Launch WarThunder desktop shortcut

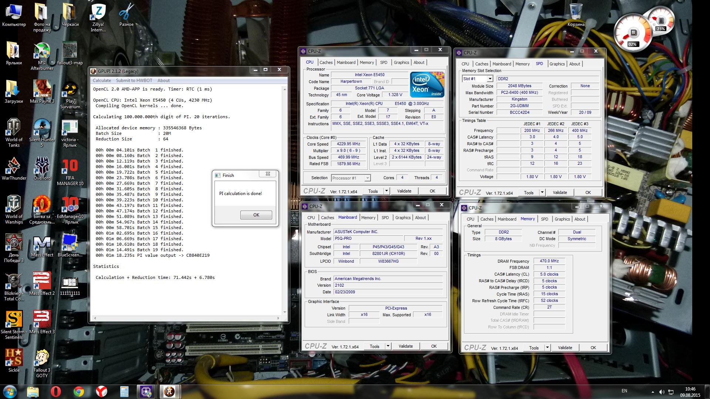[14, 169]
